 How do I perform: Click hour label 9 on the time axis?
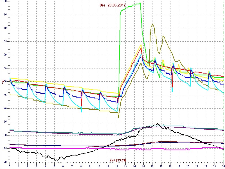[x=90, y=166]
